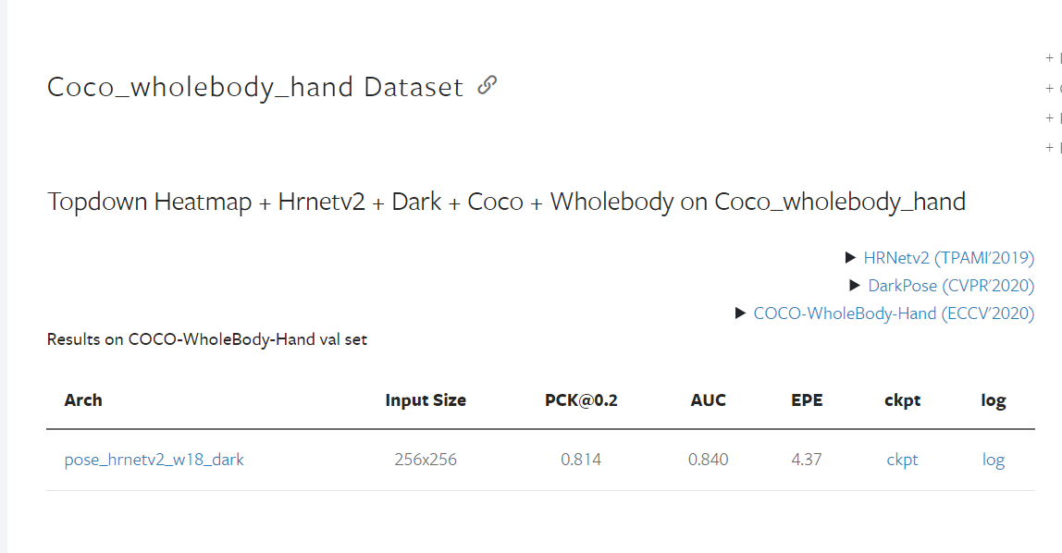Click the PCK@0.2 column header
The height and width of the screenshot is (553, 1062).
582,400
